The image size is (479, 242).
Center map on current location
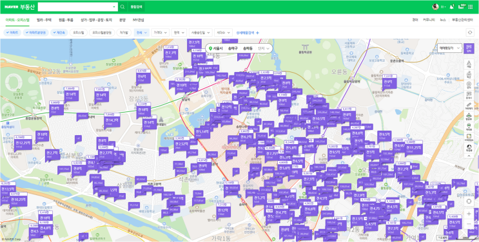(469, 201)
